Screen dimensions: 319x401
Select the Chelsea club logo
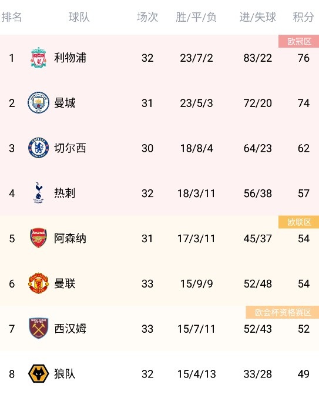[38, 148]
